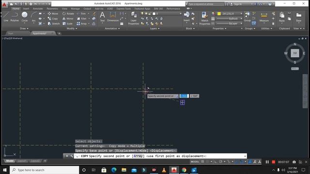Image resolution: width=310 pixels, height=174 pixels.
Task: Open Layer Properties manager
Action: (x=134, y=18)
